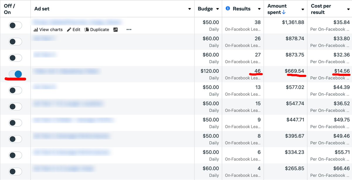Click the $49.46 cost per result cell
This screenshot has width=352, height=180.
pos(341,136)
